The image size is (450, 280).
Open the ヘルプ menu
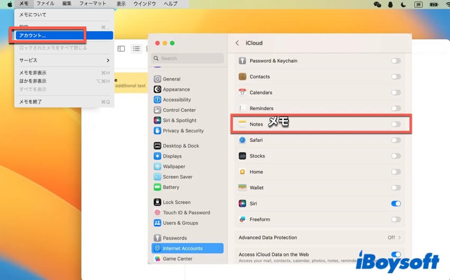pyautogui.click(x=170, y=4)
